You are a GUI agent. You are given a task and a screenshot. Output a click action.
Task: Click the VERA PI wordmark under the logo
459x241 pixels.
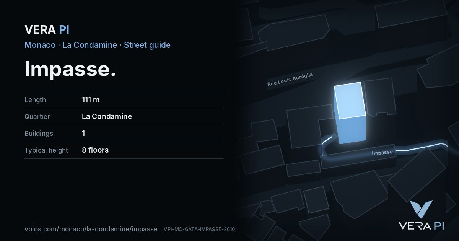pos(421,226)
